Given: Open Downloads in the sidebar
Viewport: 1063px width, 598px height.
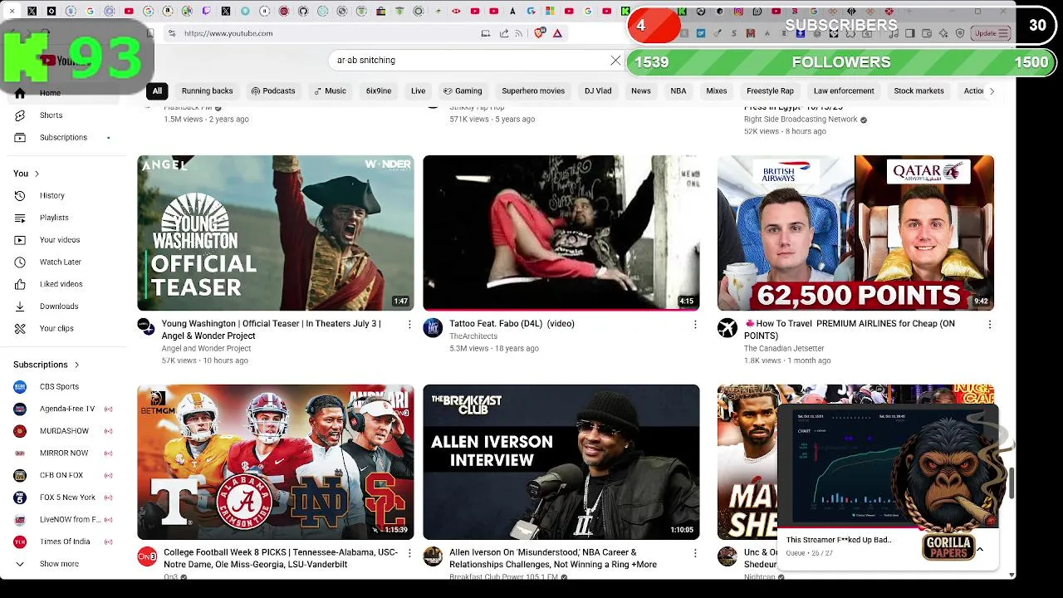Looking at the screenshot, I should [63, 306].
